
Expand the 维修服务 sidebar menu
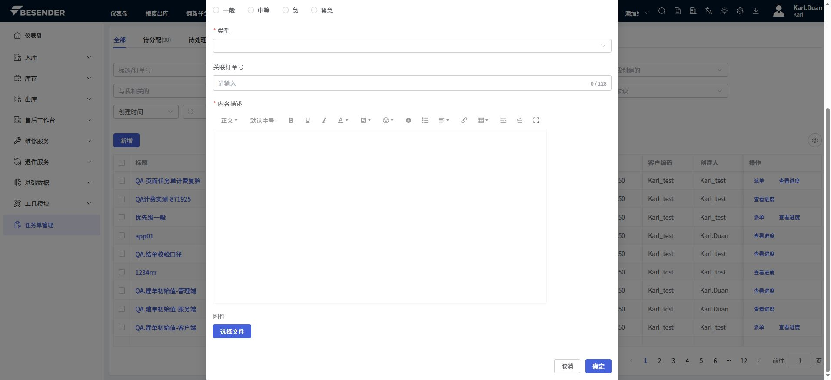(x=52, y=141)
